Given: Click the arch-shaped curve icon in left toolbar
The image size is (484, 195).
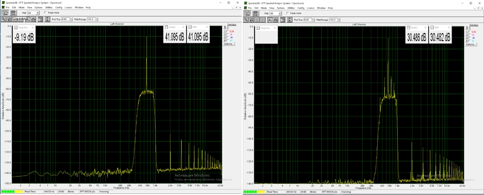Looking at the screenshot, I should 34,19.
